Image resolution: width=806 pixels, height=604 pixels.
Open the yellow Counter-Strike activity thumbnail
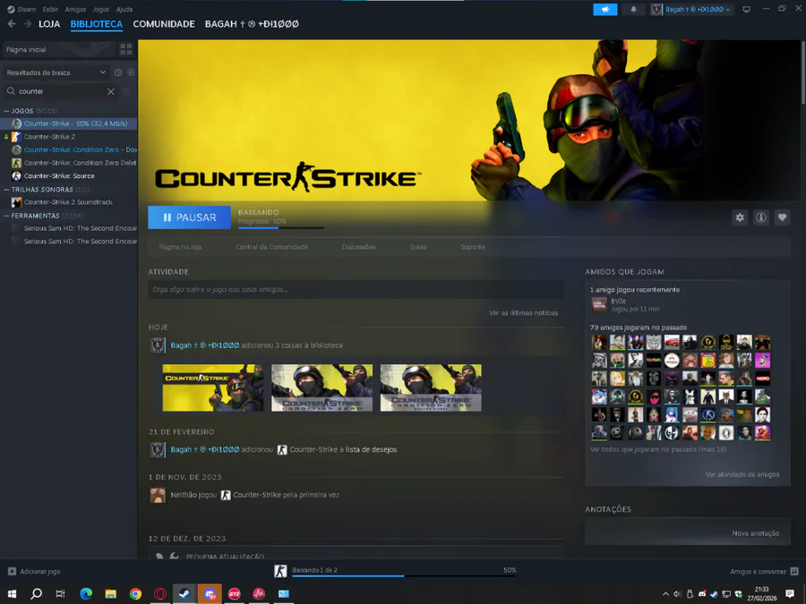pos(213,387)
